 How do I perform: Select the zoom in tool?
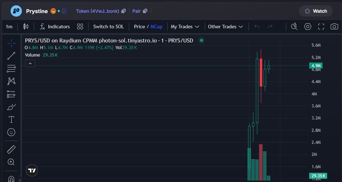11,162
